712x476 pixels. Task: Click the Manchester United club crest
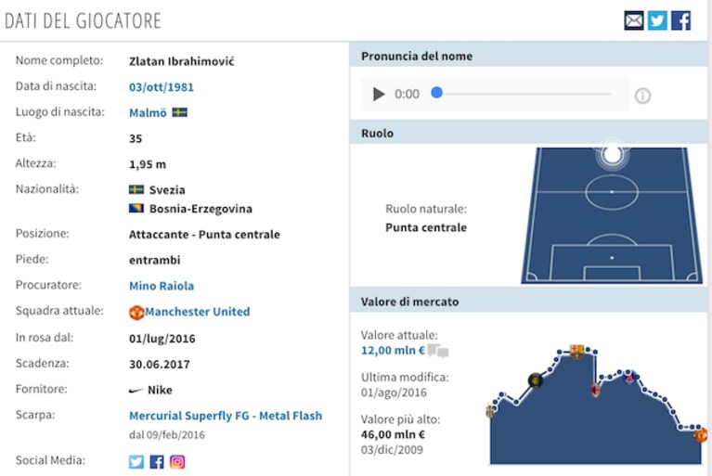(x=136, y=312)
